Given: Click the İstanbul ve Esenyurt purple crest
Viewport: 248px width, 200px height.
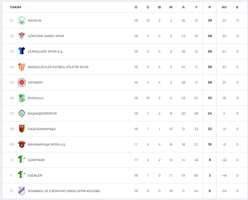Looking at the screenshot, I should pyautogui.click(x=22, y=191).
